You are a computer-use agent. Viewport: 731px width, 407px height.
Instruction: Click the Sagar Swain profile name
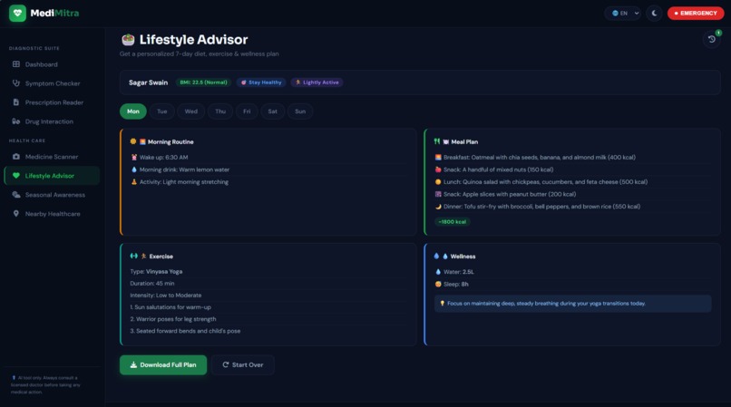pyautogui.click(x=148, y=82)
